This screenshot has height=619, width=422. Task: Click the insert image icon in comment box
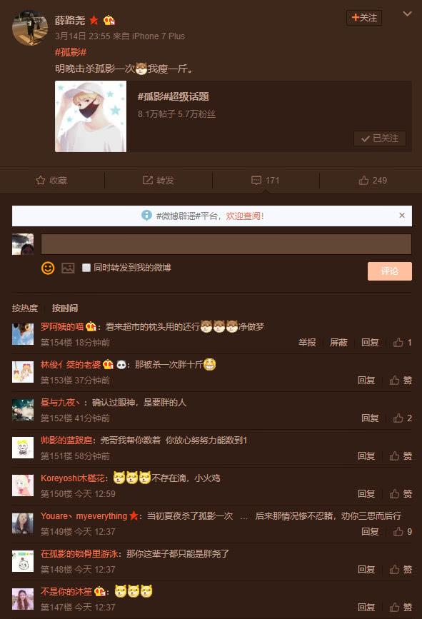coord(68,268)
